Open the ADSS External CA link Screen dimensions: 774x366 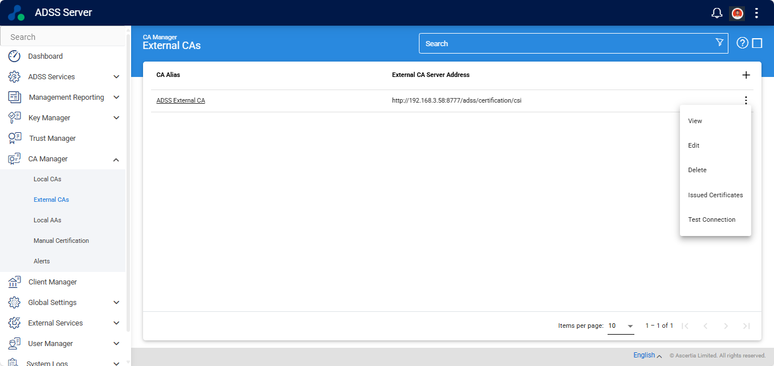point(181,101)
